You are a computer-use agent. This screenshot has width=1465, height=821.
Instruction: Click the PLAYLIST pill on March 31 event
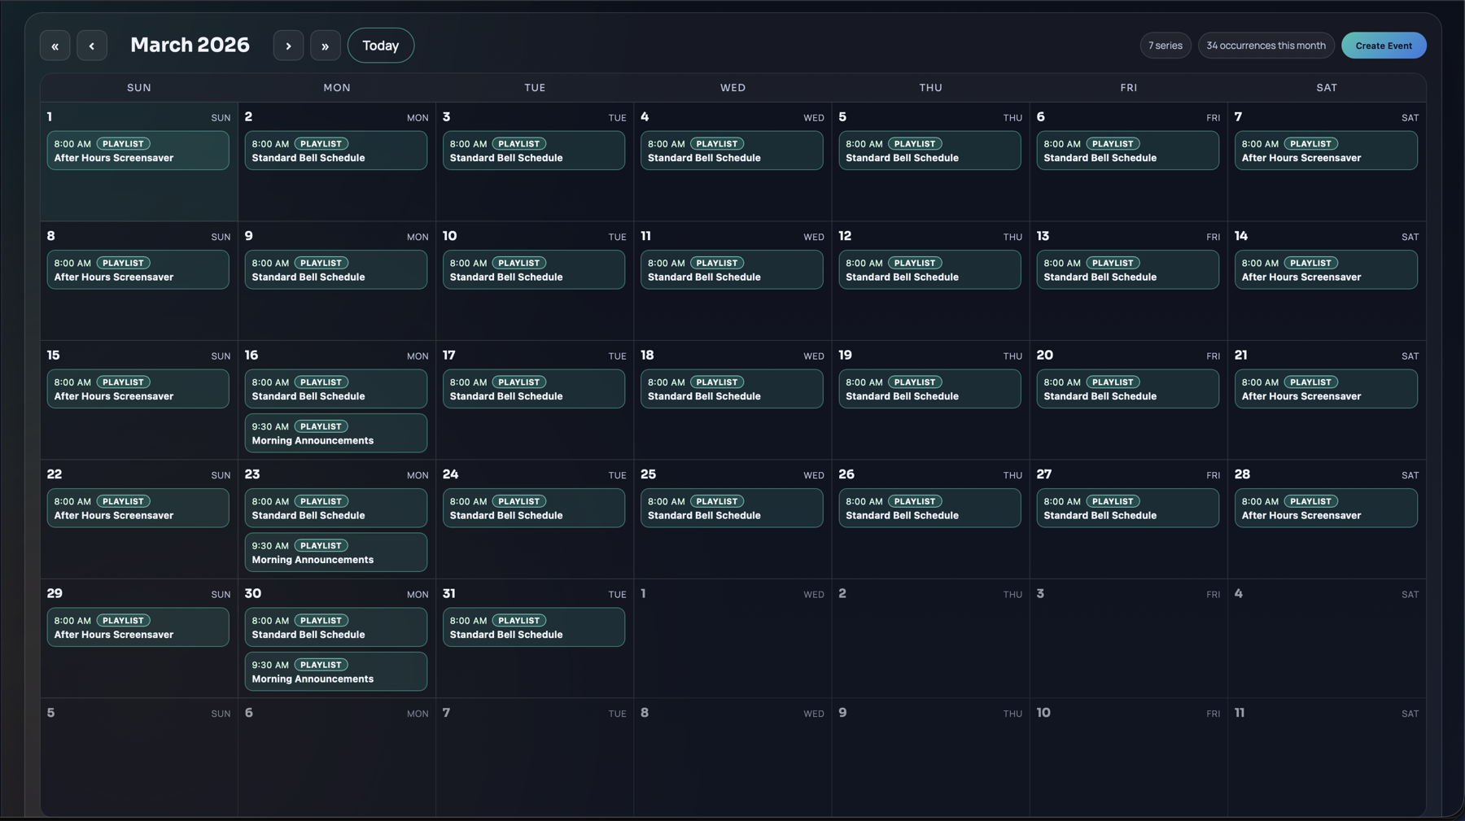tap(518, 620)
